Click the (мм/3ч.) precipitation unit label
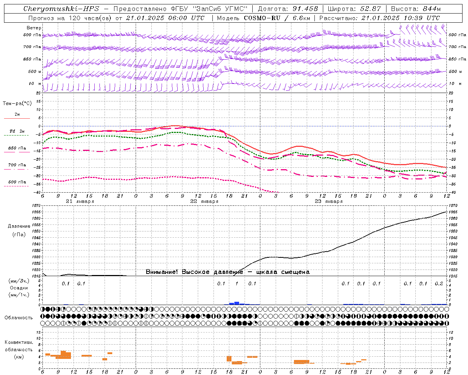468x375 pixels. click(x=19, y=281)
